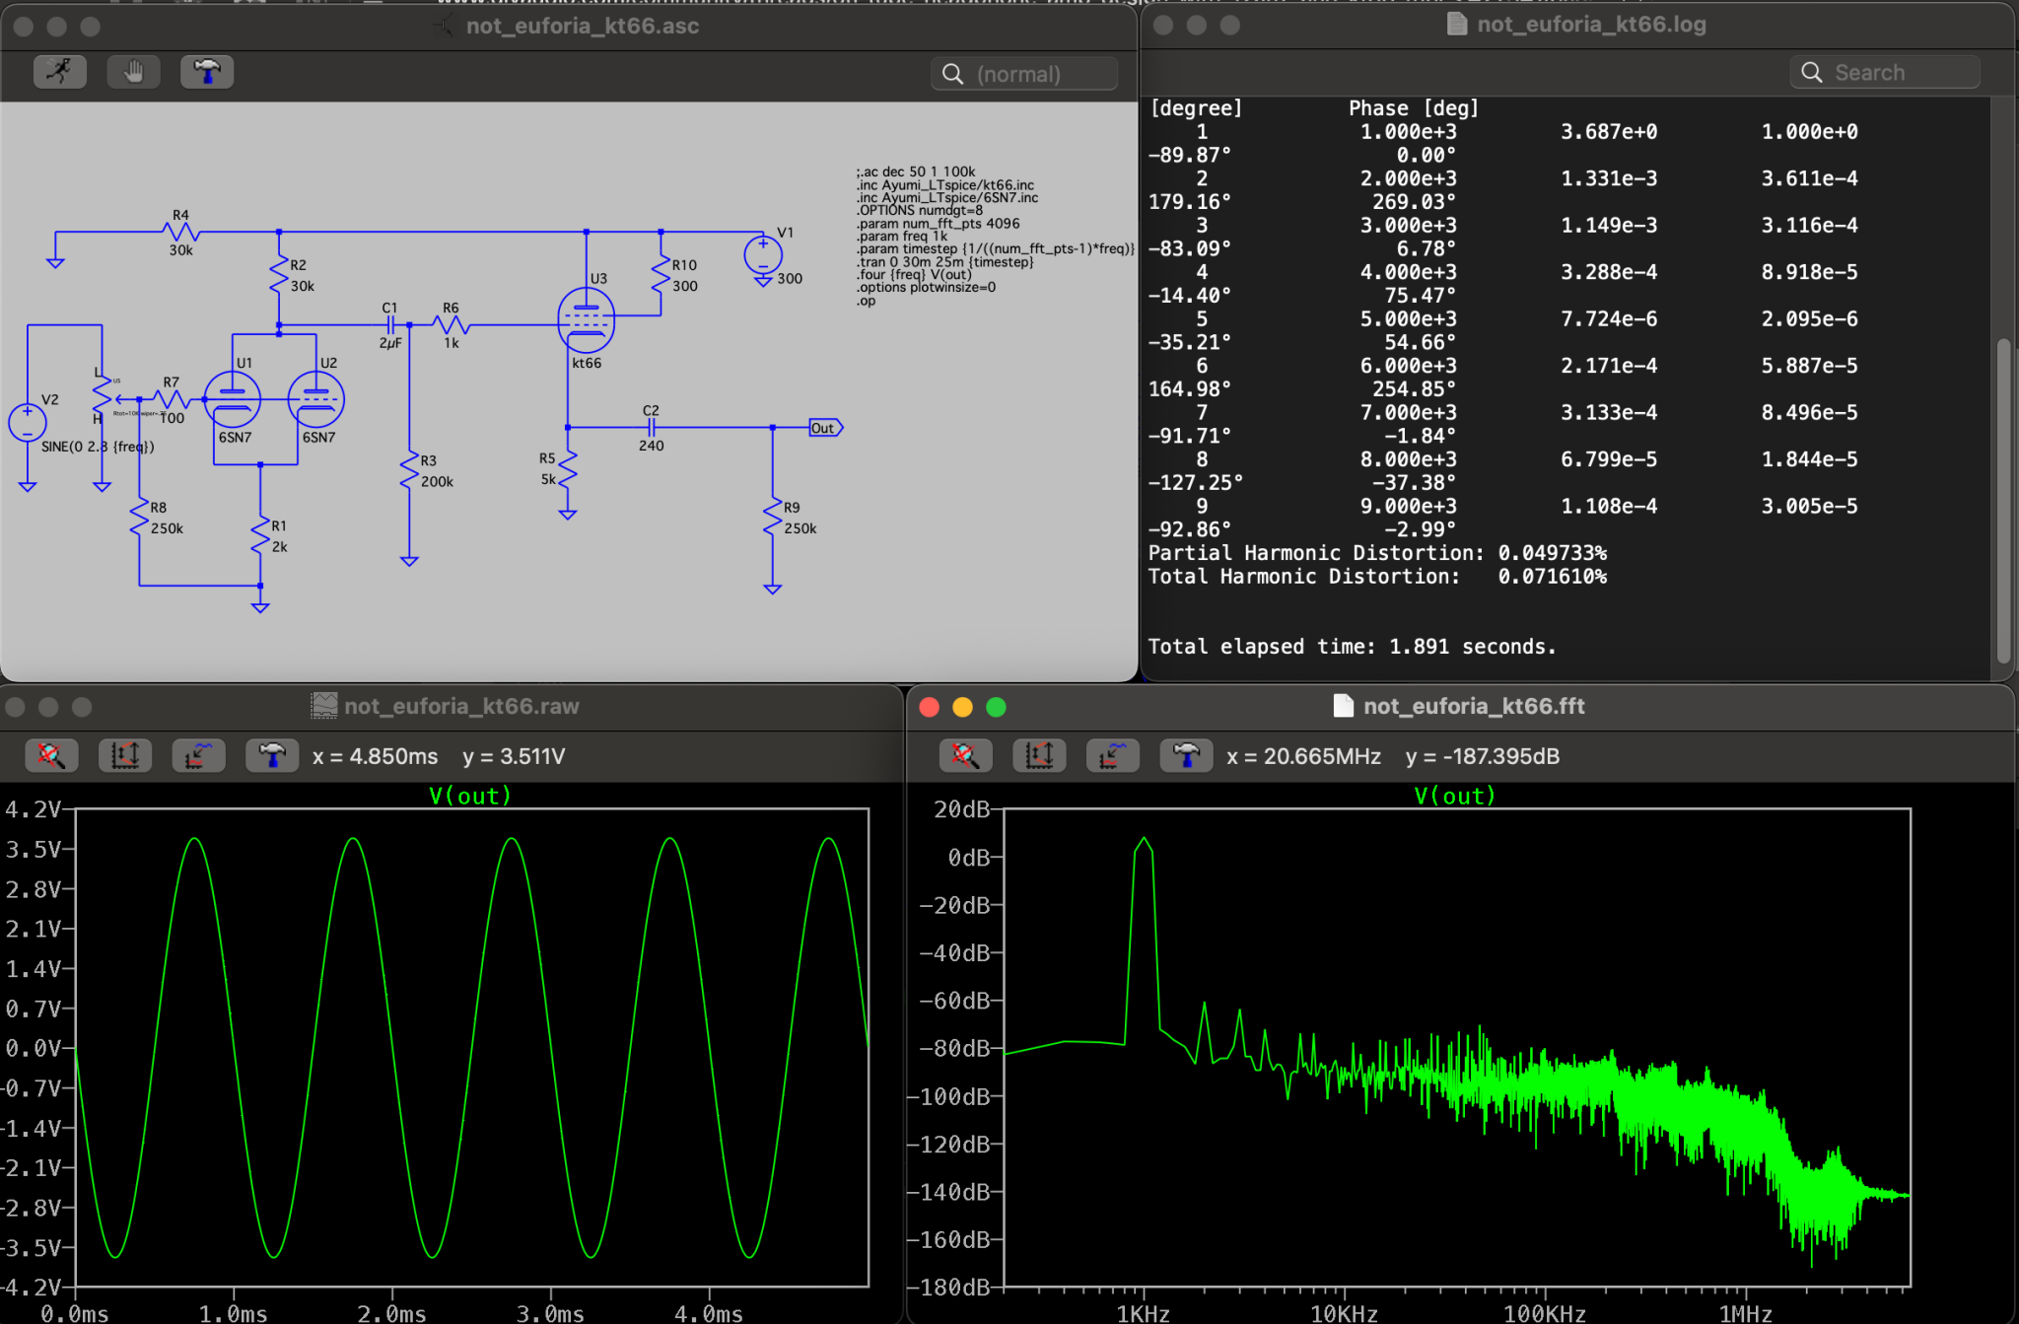Click the V(out) trace label in FFT window

point(1455,796)
